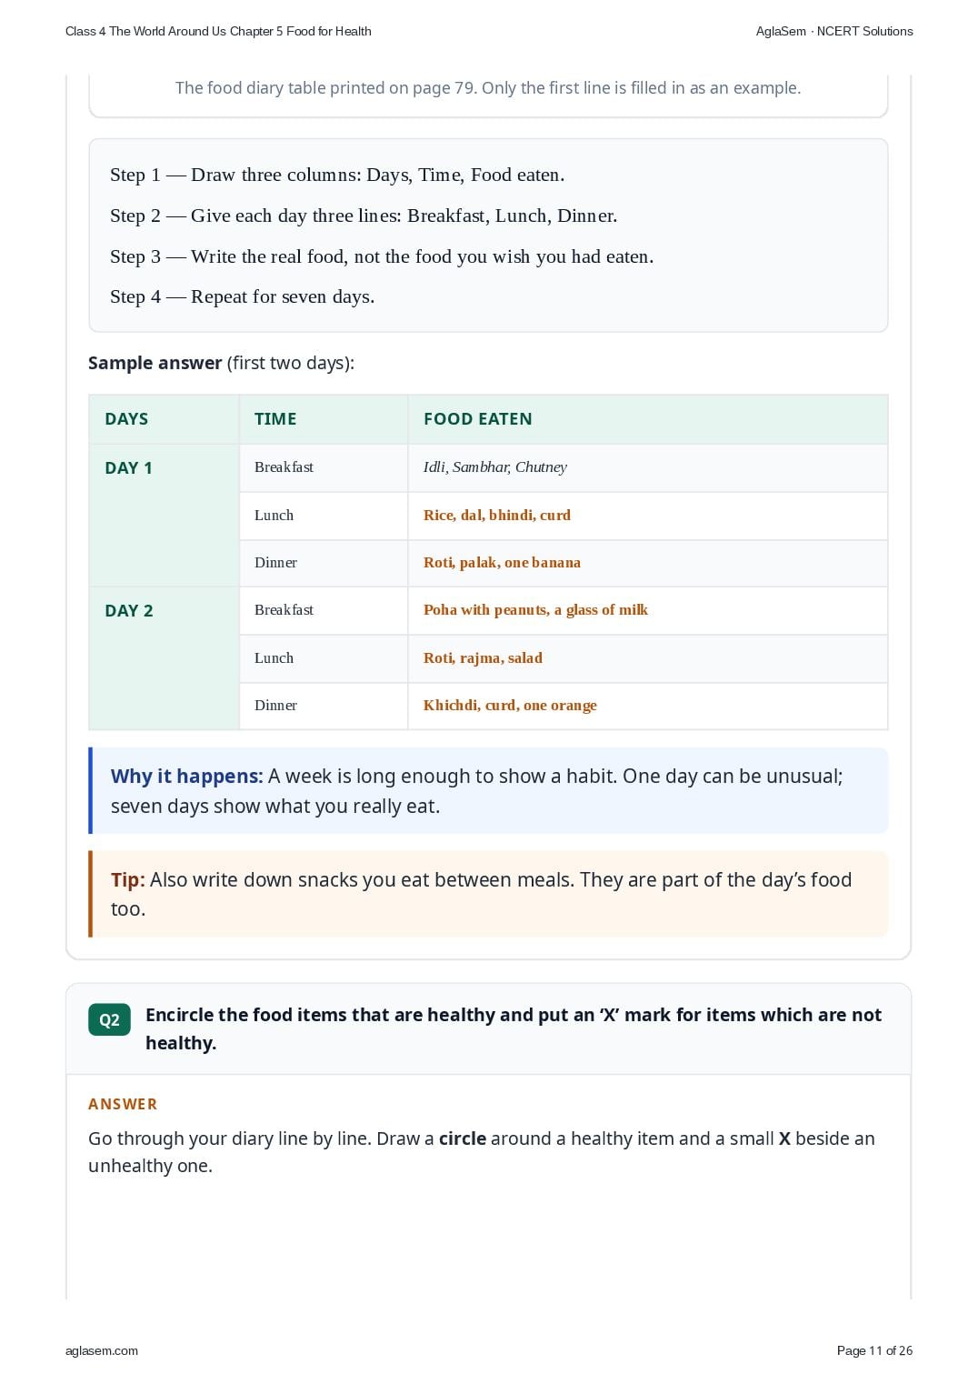Click the Khichdi, curd, one orange entry
The width and height of the screenshot is (978, 1384).
click(x=510, y=706)
